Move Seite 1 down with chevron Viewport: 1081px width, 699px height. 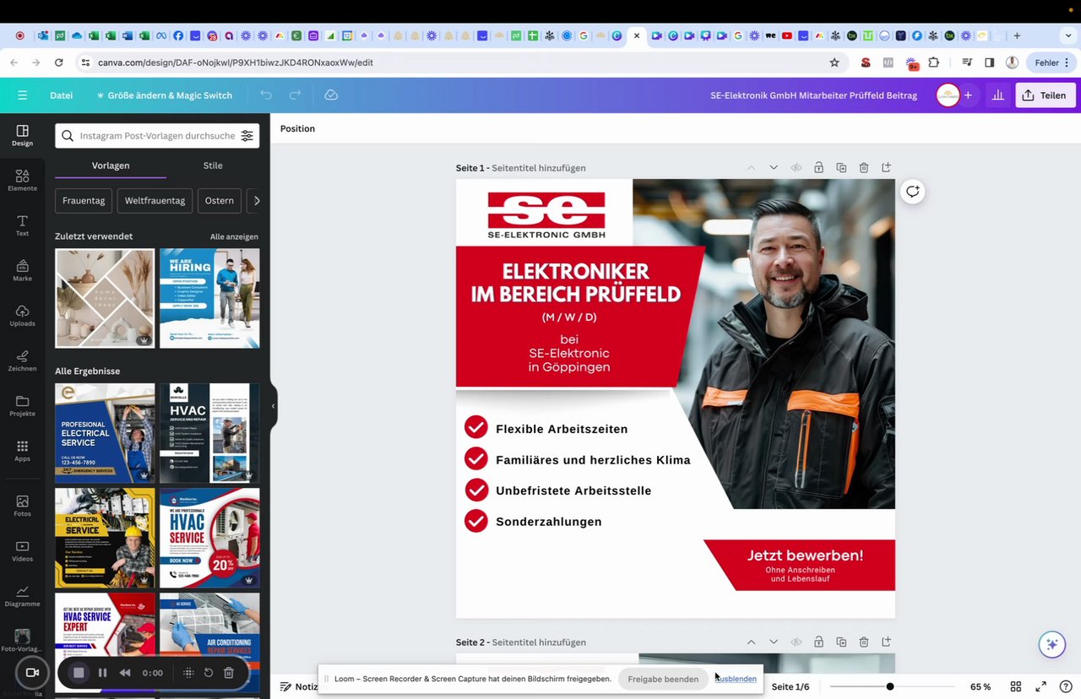click(x=774, y=168)
